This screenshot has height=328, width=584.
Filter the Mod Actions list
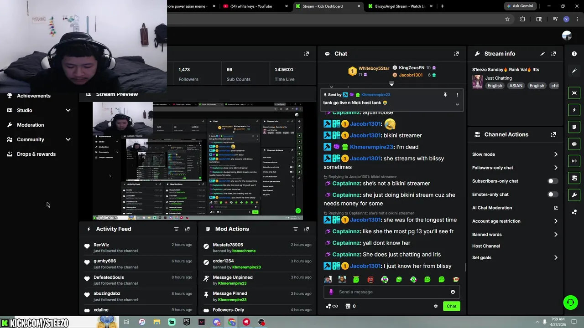point(295,229)
